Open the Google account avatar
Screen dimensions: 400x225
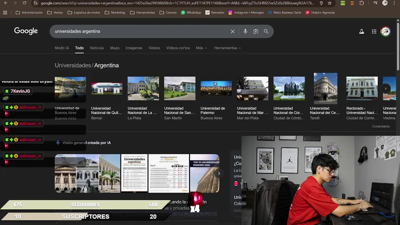click(x=386, y=31)
